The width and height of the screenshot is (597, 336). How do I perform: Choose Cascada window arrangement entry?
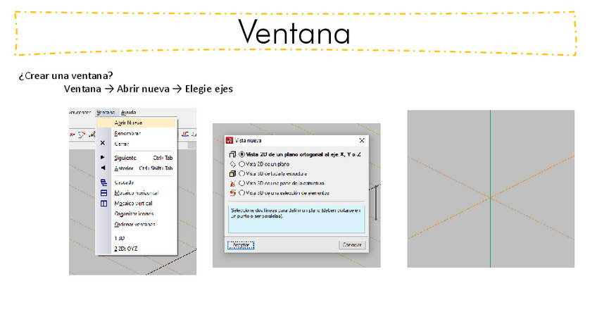pyautogui.click(x=124, y=182)
